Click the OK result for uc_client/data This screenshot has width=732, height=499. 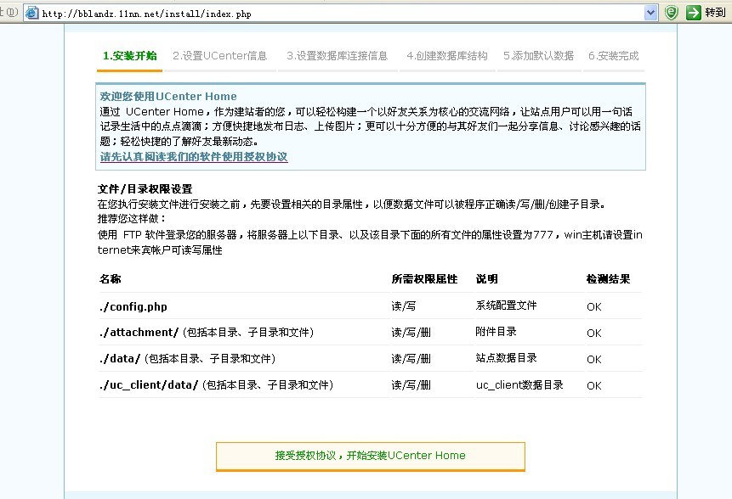594,386
